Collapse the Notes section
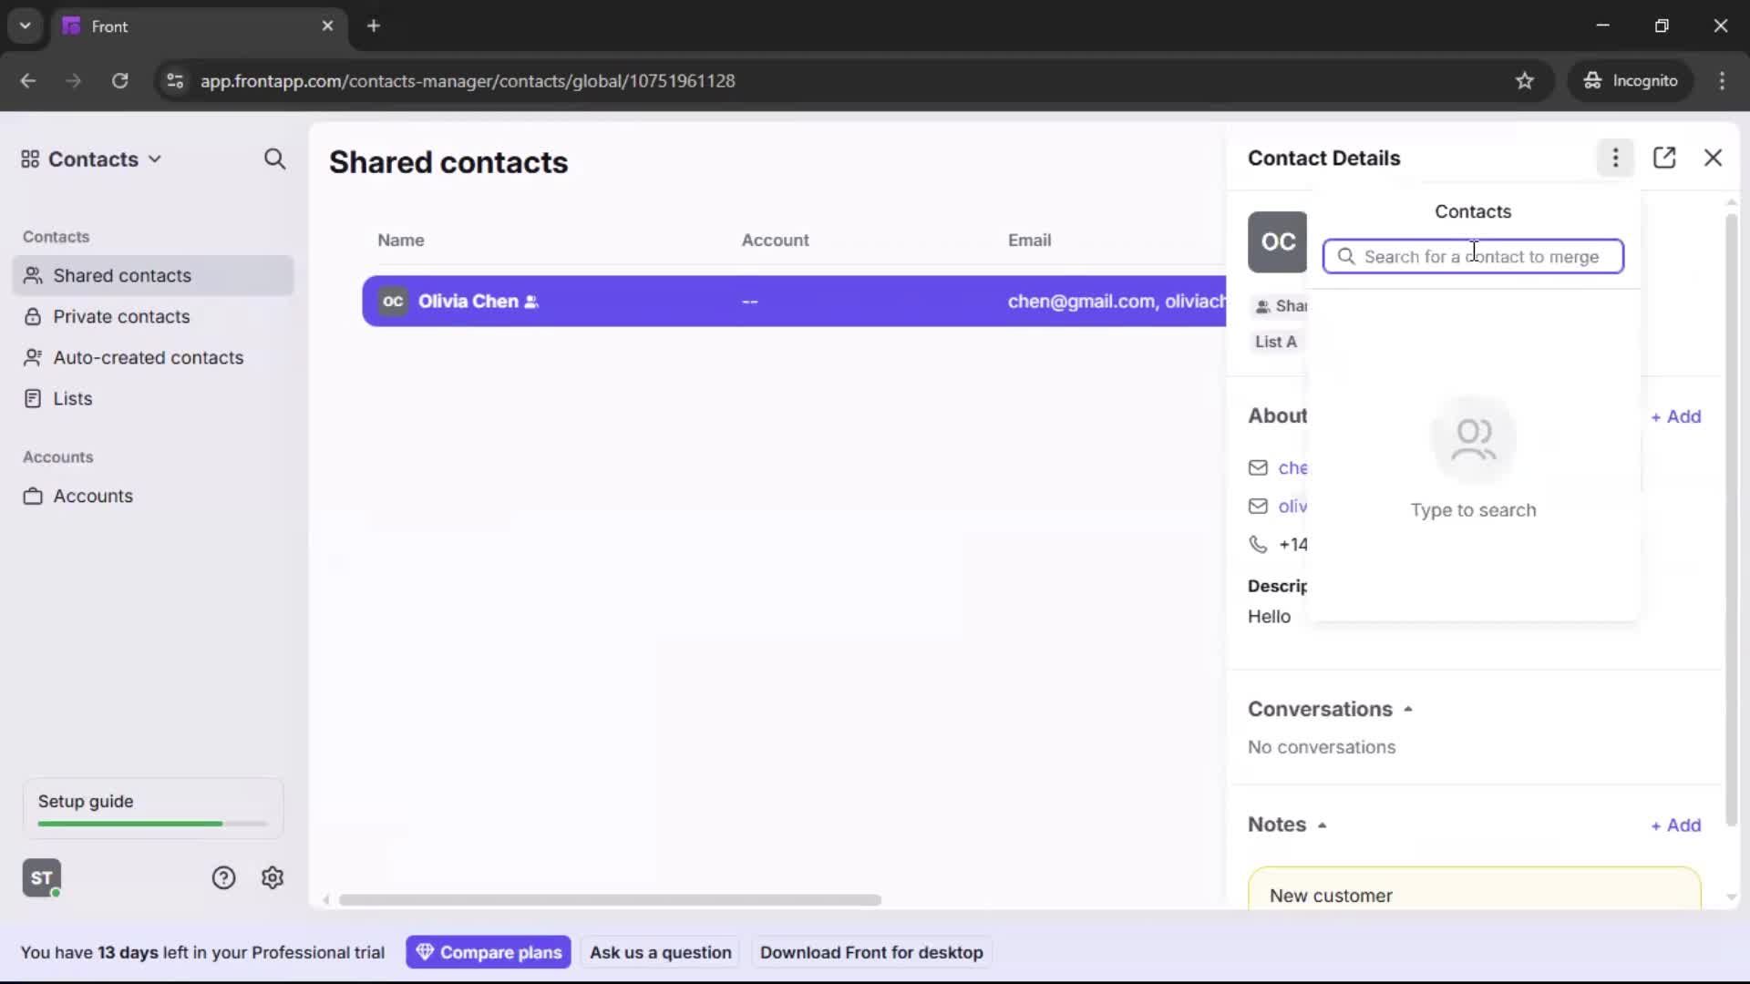Screen dimensions: 1750x984 pyautogui.click(x=1323, y=825)
